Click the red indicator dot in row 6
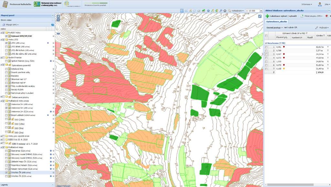The image size is (331, 187). 284,65
